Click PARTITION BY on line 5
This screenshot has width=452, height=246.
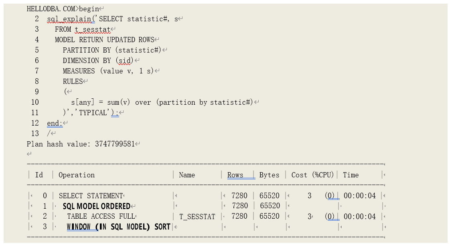pyautogui.click(x=81, y=50)
